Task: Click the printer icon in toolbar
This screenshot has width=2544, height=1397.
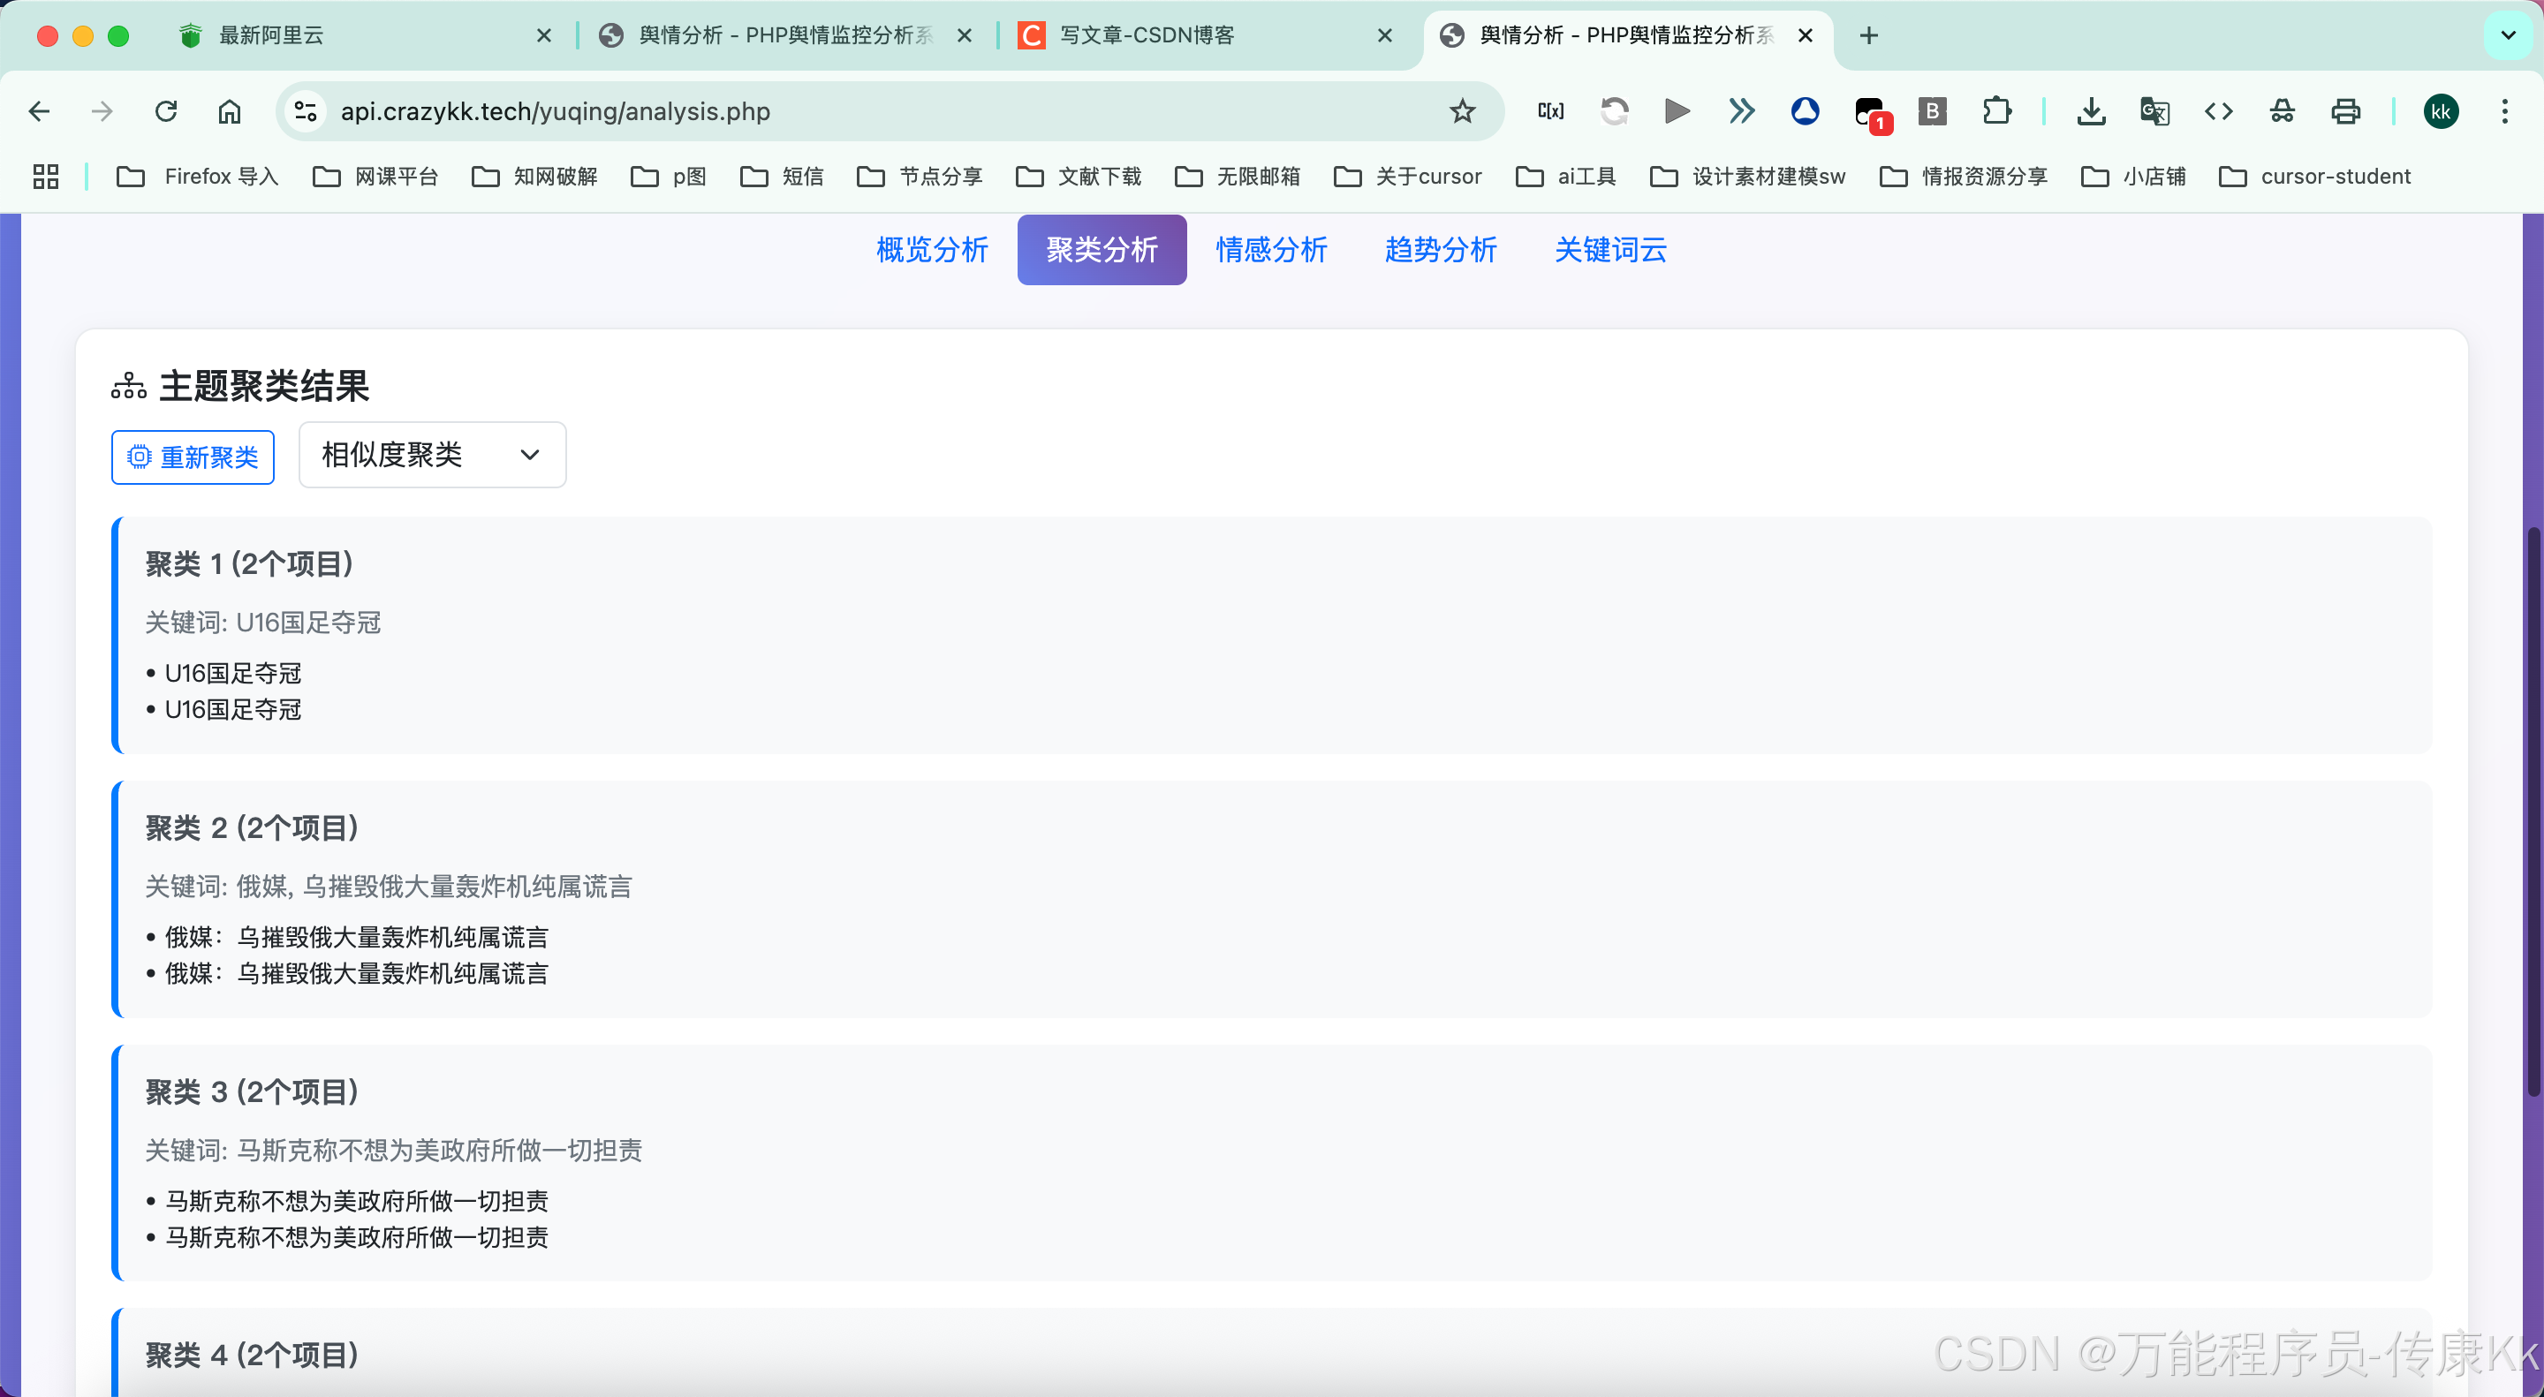Action: click(x=2345, y=111)
